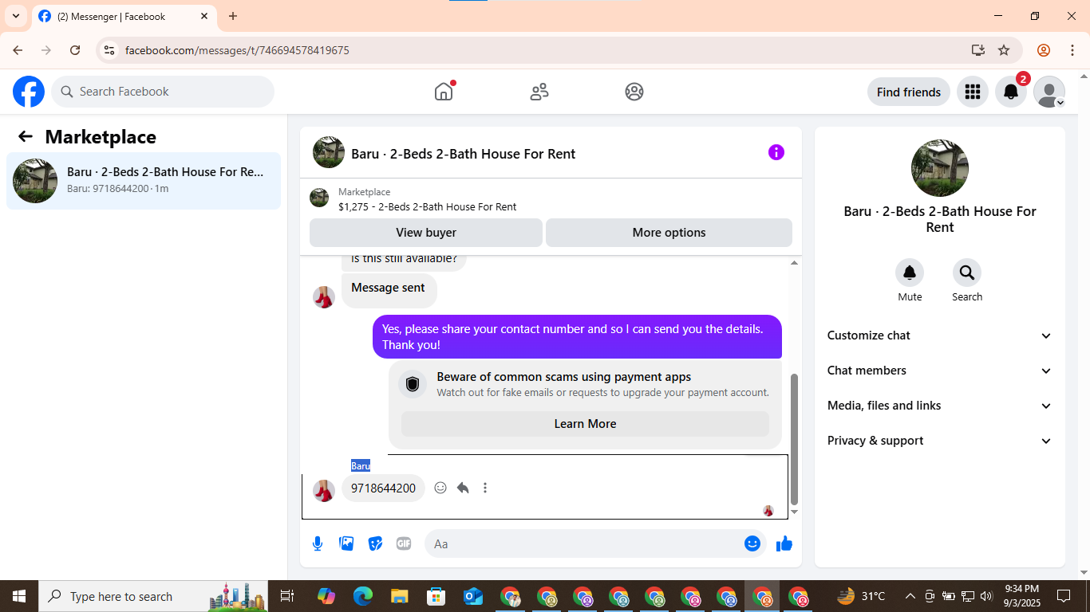Viewport: 1090px width, 612px height.
Task: Expand Customize chat section
Action: [940, 335]
